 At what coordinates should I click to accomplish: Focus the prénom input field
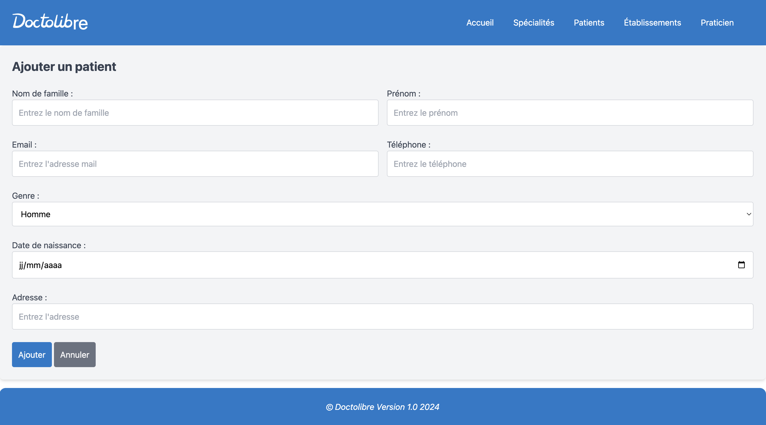pos(570,113)
